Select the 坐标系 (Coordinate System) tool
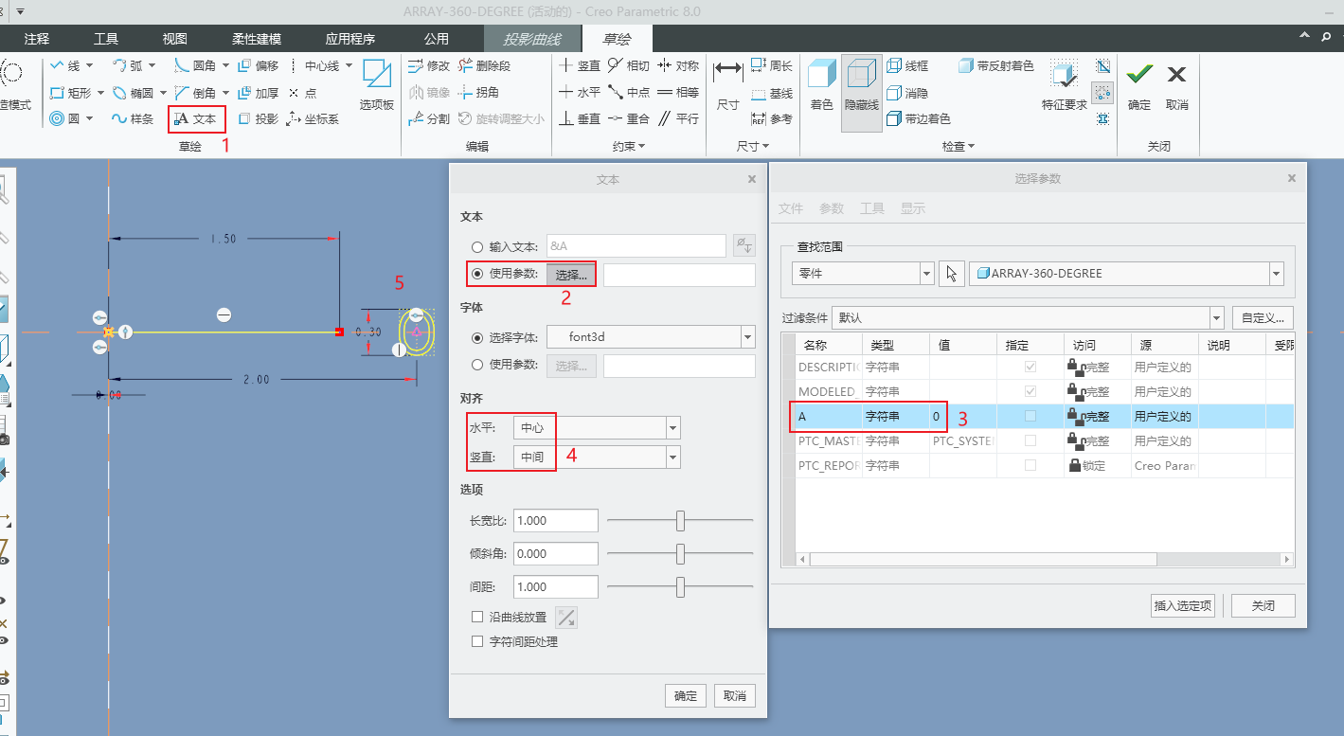The width and height of the screenshot is (1344, 736). tap(314, 119)
